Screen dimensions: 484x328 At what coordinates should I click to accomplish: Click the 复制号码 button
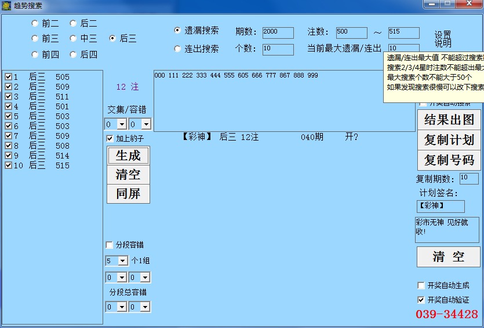click(x=449, y=160)
